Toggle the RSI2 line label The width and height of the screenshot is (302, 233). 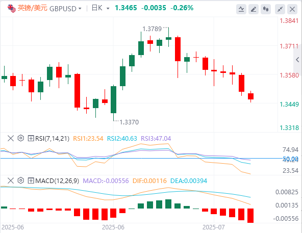pos(122,139)
